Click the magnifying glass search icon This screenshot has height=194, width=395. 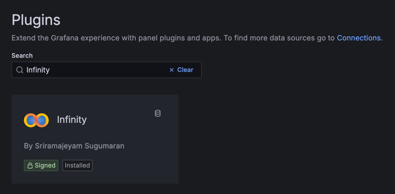coord(20,70)
